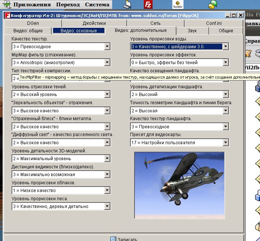Image resolution: width=260 pixels, height=241 pixels.
Task: Expand the Качество текстур dropdown arrow
Action: coord(107,46)
